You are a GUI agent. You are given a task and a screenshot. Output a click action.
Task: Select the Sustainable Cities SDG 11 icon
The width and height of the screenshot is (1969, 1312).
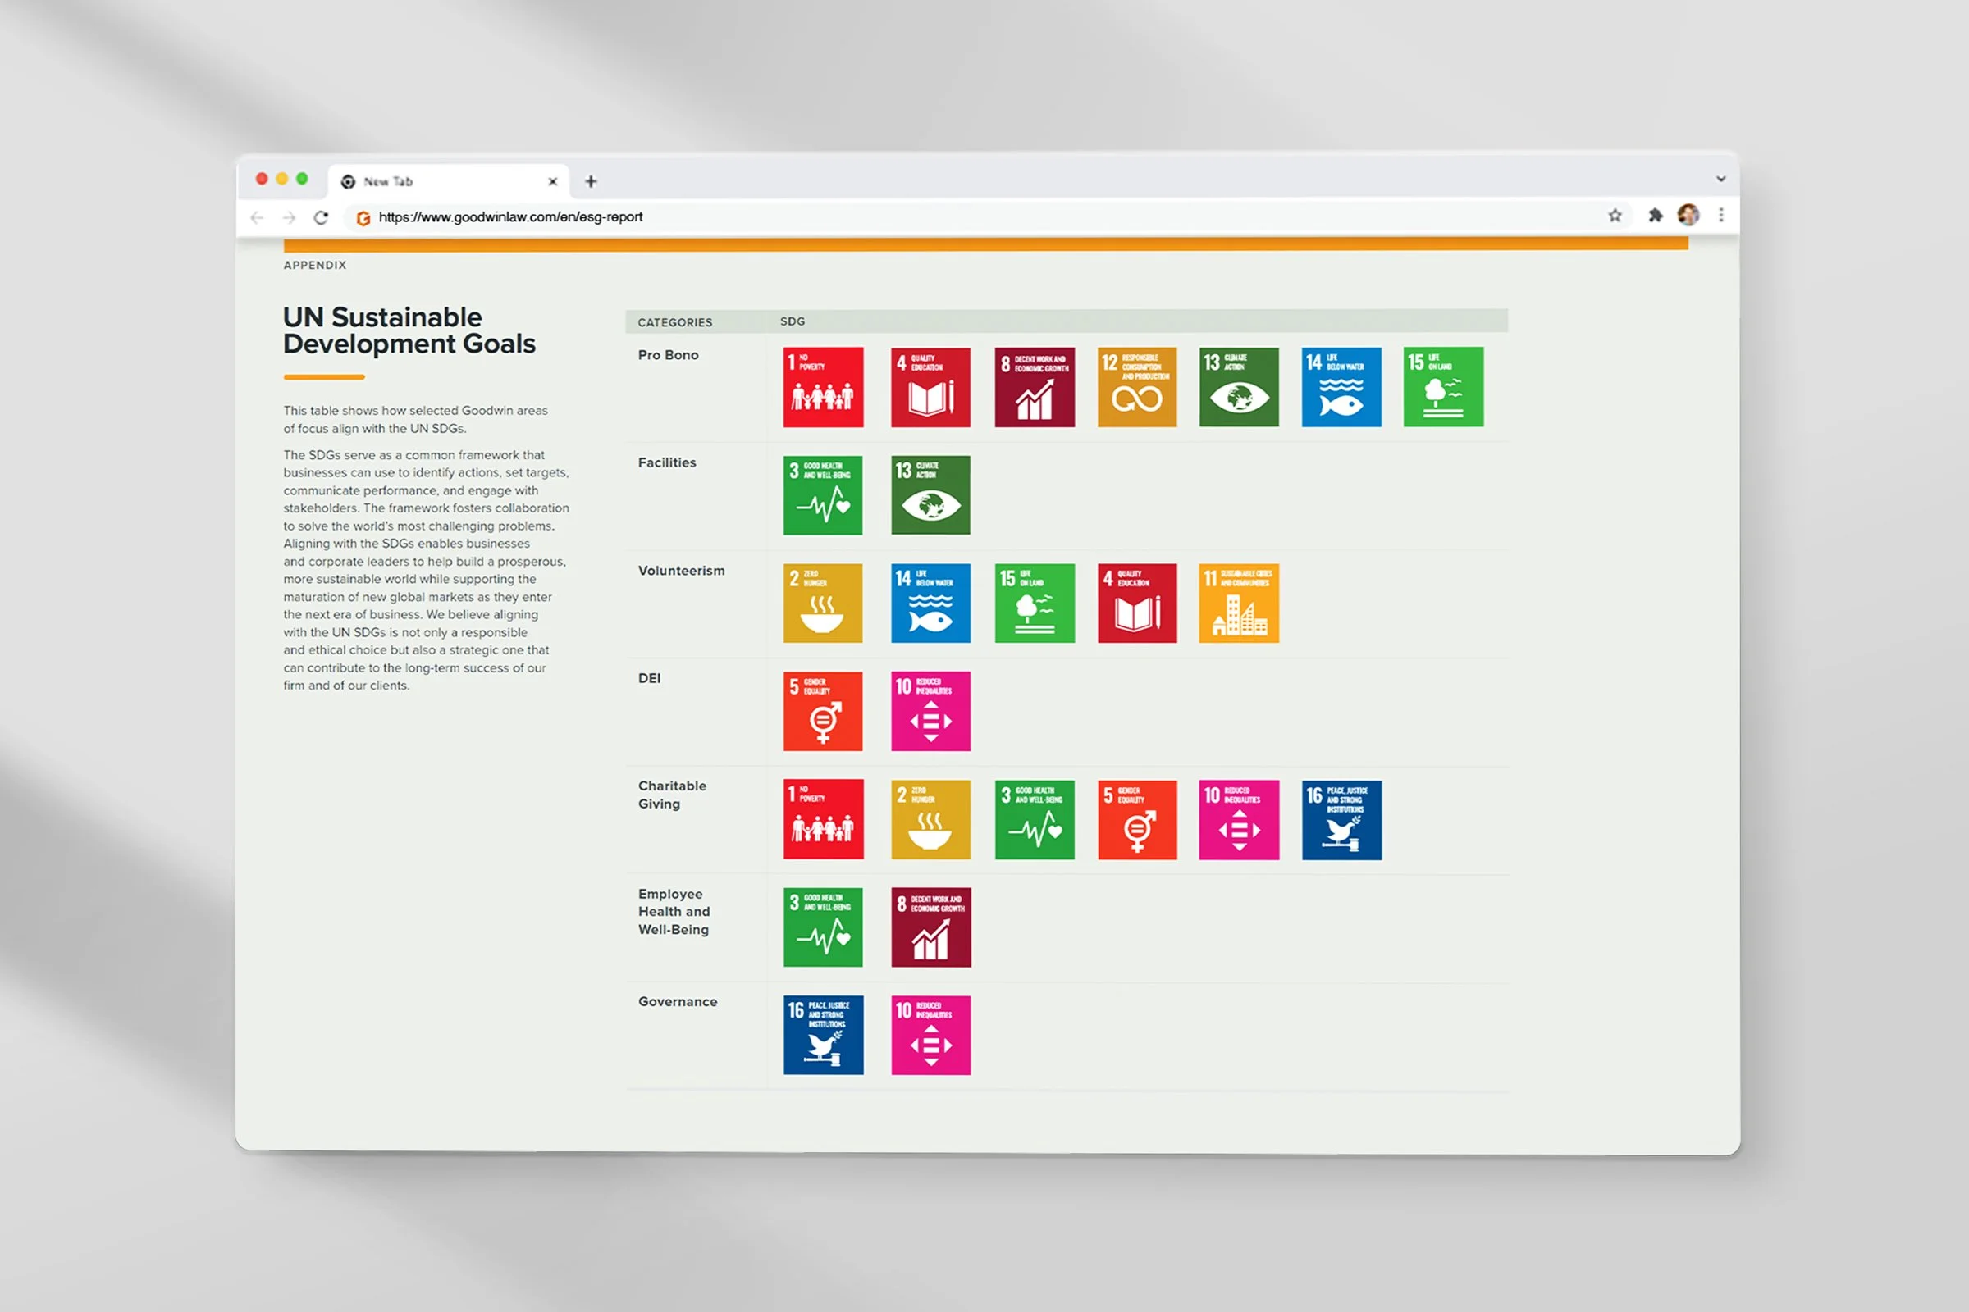coord(1238,604)
